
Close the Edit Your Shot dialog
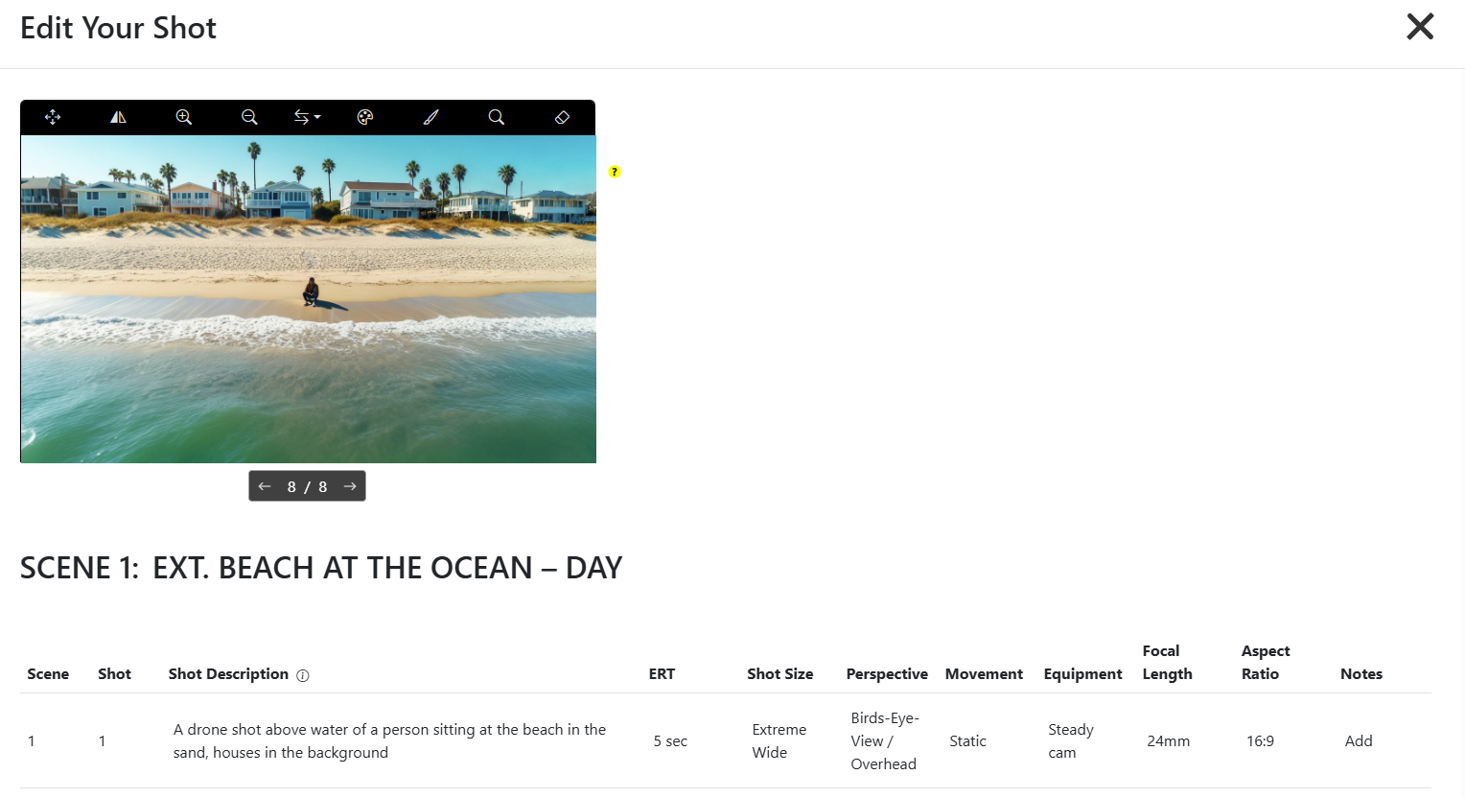click(x=1420, y=27)
